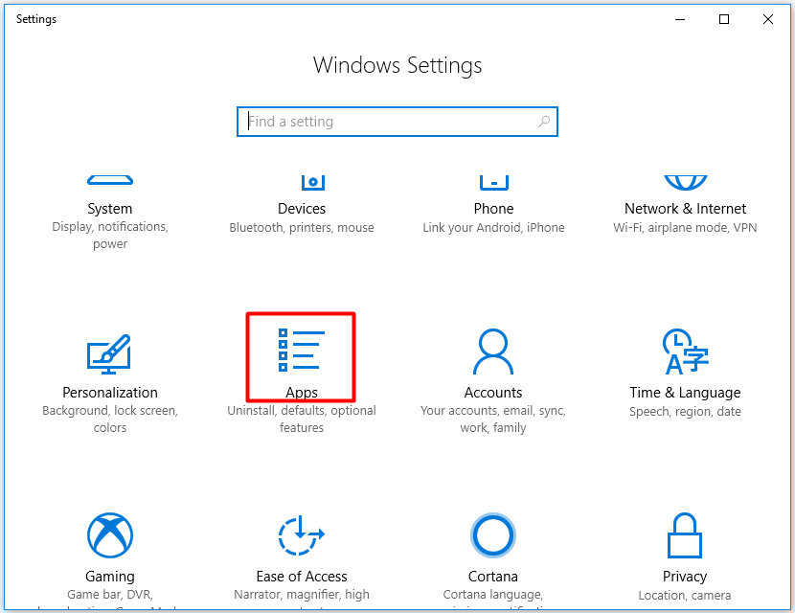The height and width of the screenshot is (613, 795).
Task: Open Gaming via the Xbox icon
Action: pyautogui.click(x=110, y=534)
